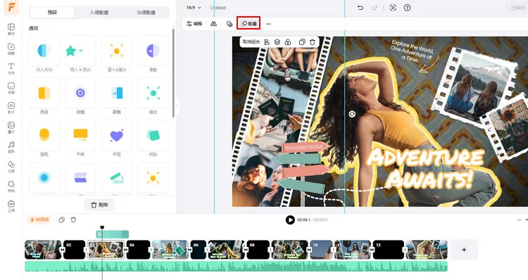Select the 平移 pan animation preset

80,135
